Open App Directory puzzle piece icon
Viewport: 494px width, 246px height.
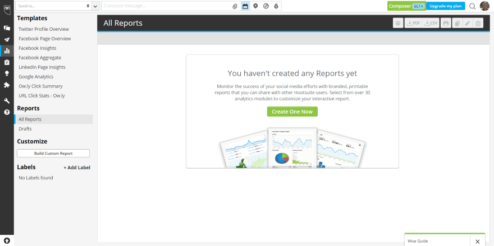7,85
